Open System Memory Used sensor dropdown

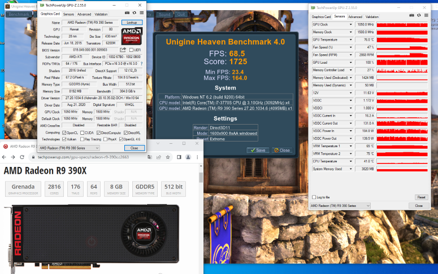pos(351,169)
